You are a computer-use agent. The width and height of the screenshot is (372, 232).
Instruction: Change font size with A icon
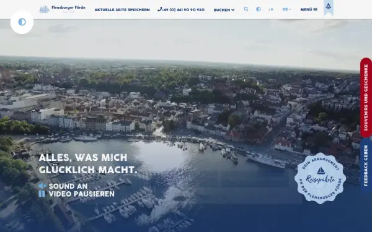(x=271, y=9)
